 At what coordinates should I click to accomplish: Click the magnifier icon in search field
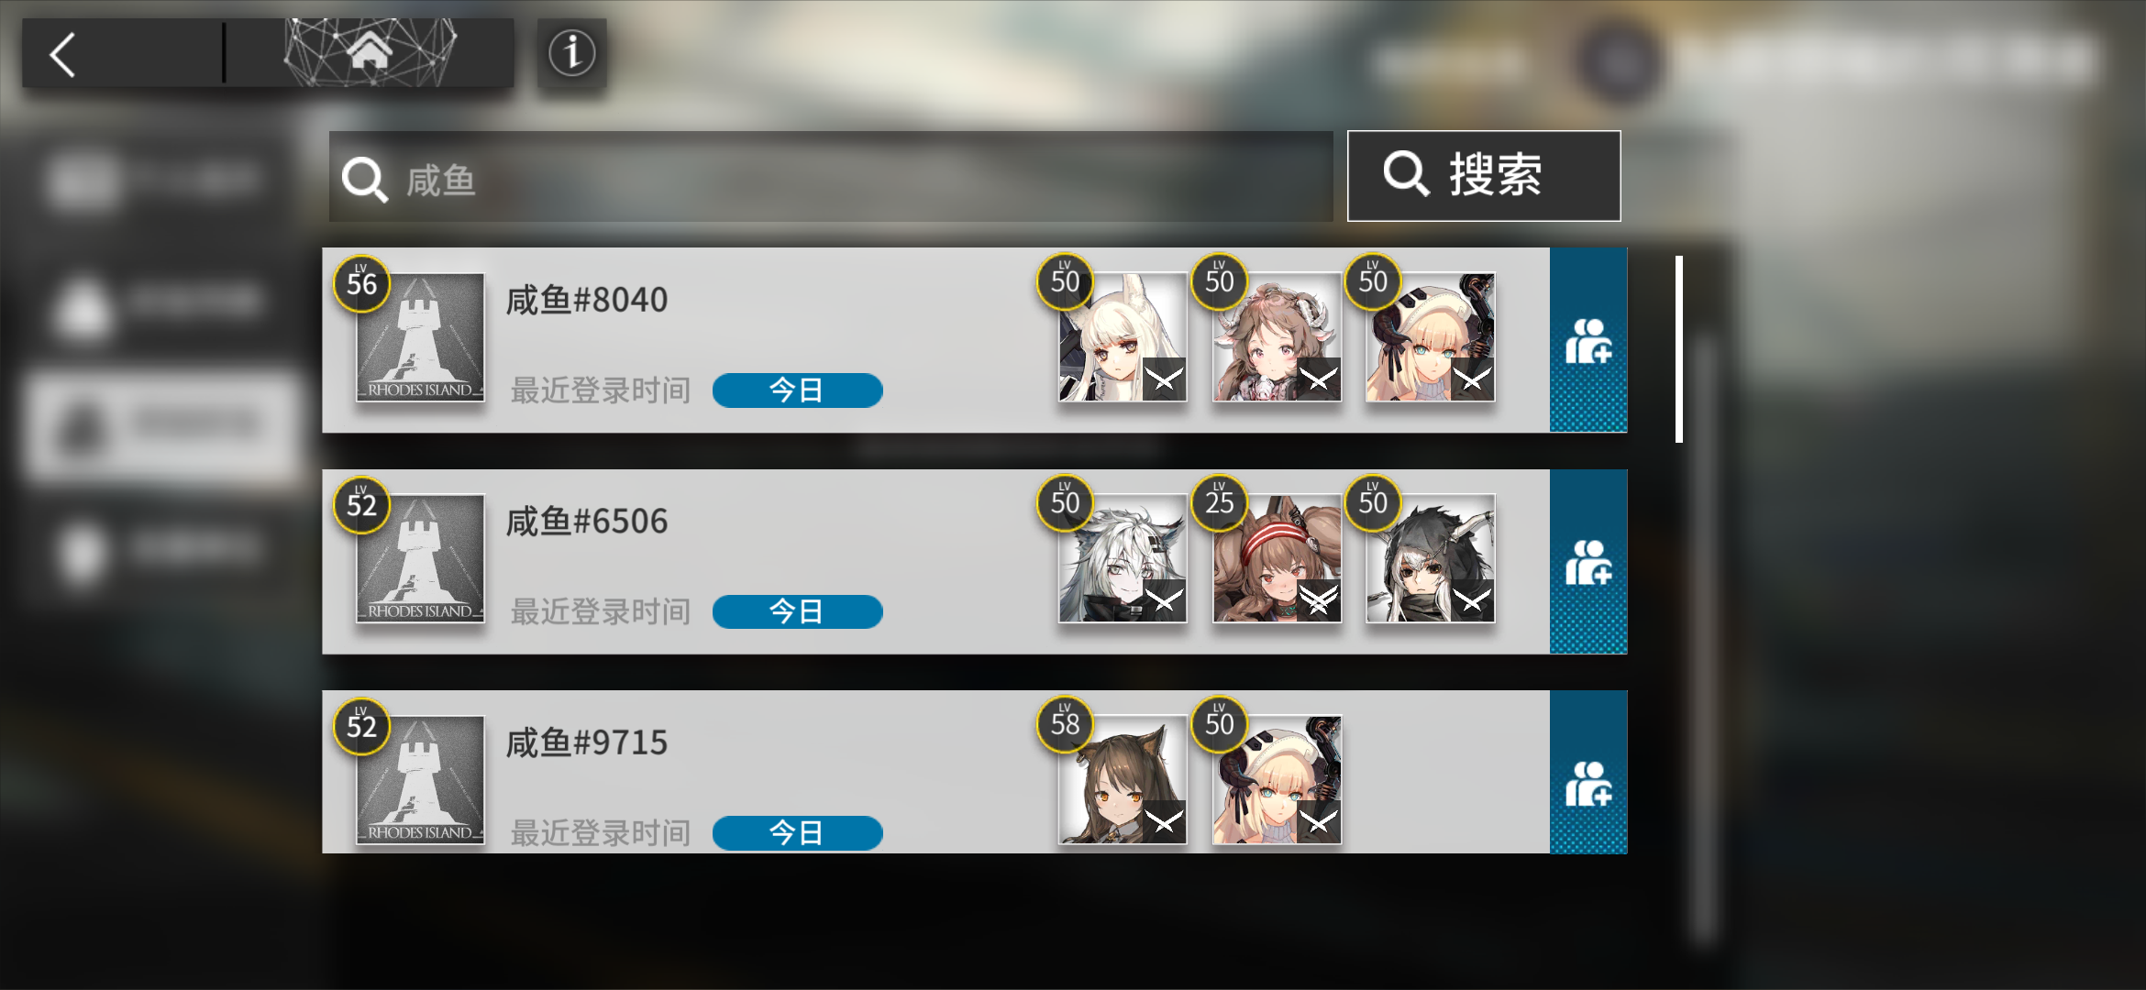coord(365,179)
